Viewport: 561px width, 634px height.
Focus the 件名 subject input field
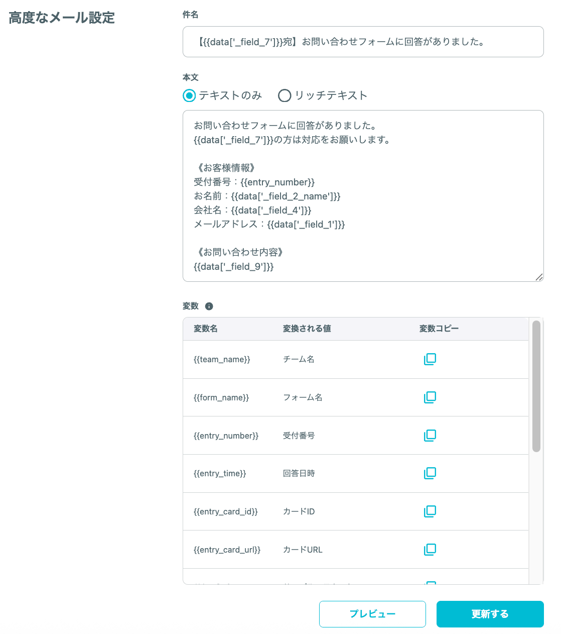(x=363, y=42)
